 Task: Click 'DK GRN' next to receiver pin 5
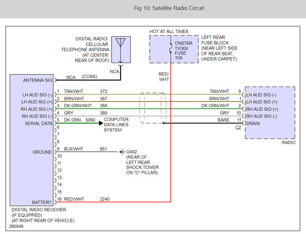click(72, 120)
